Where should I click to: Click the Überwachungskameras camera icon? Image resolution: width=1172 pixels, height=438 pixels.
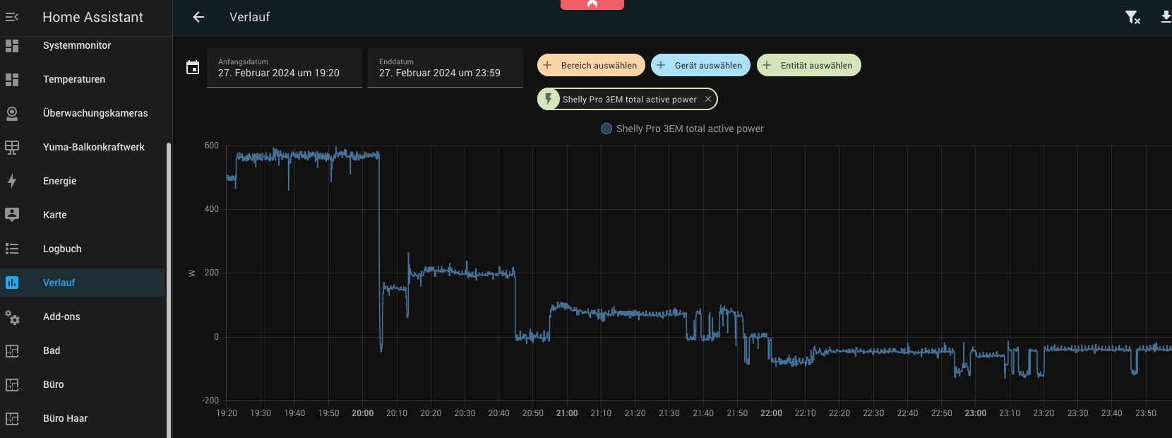tap(12, 113)
